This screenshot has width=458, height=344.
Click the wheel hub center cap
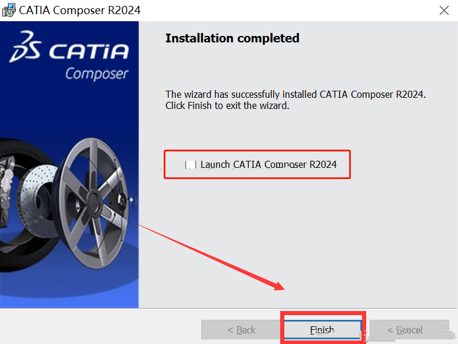[x=94, y=201]
